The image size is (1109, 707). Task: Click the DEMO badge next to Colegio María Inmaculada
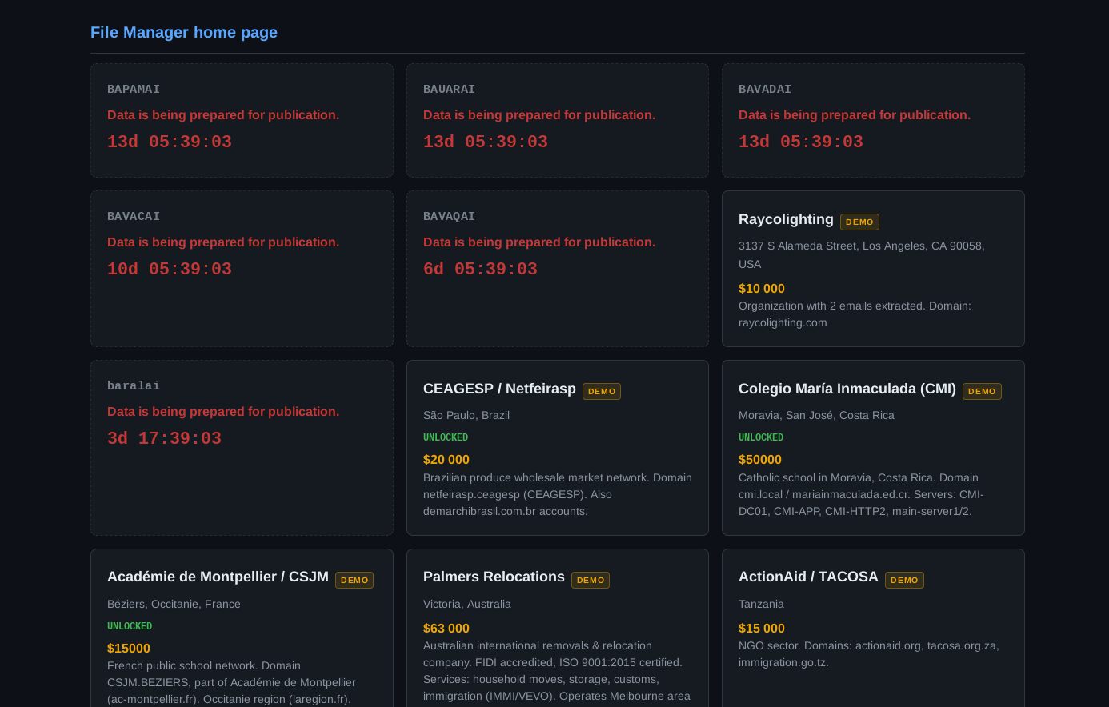coord(982,391)
